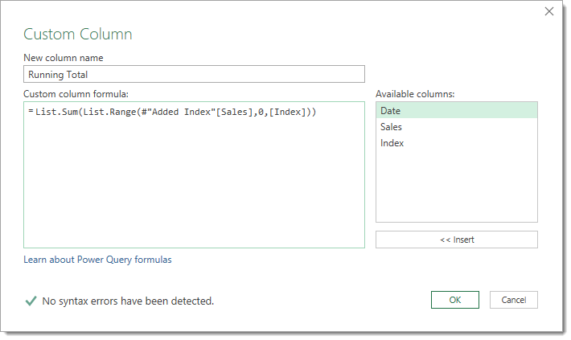Image resolution: width=571 pixels, height=340 pixels.
Task: Select Index in Available columns
Action: 457,143
